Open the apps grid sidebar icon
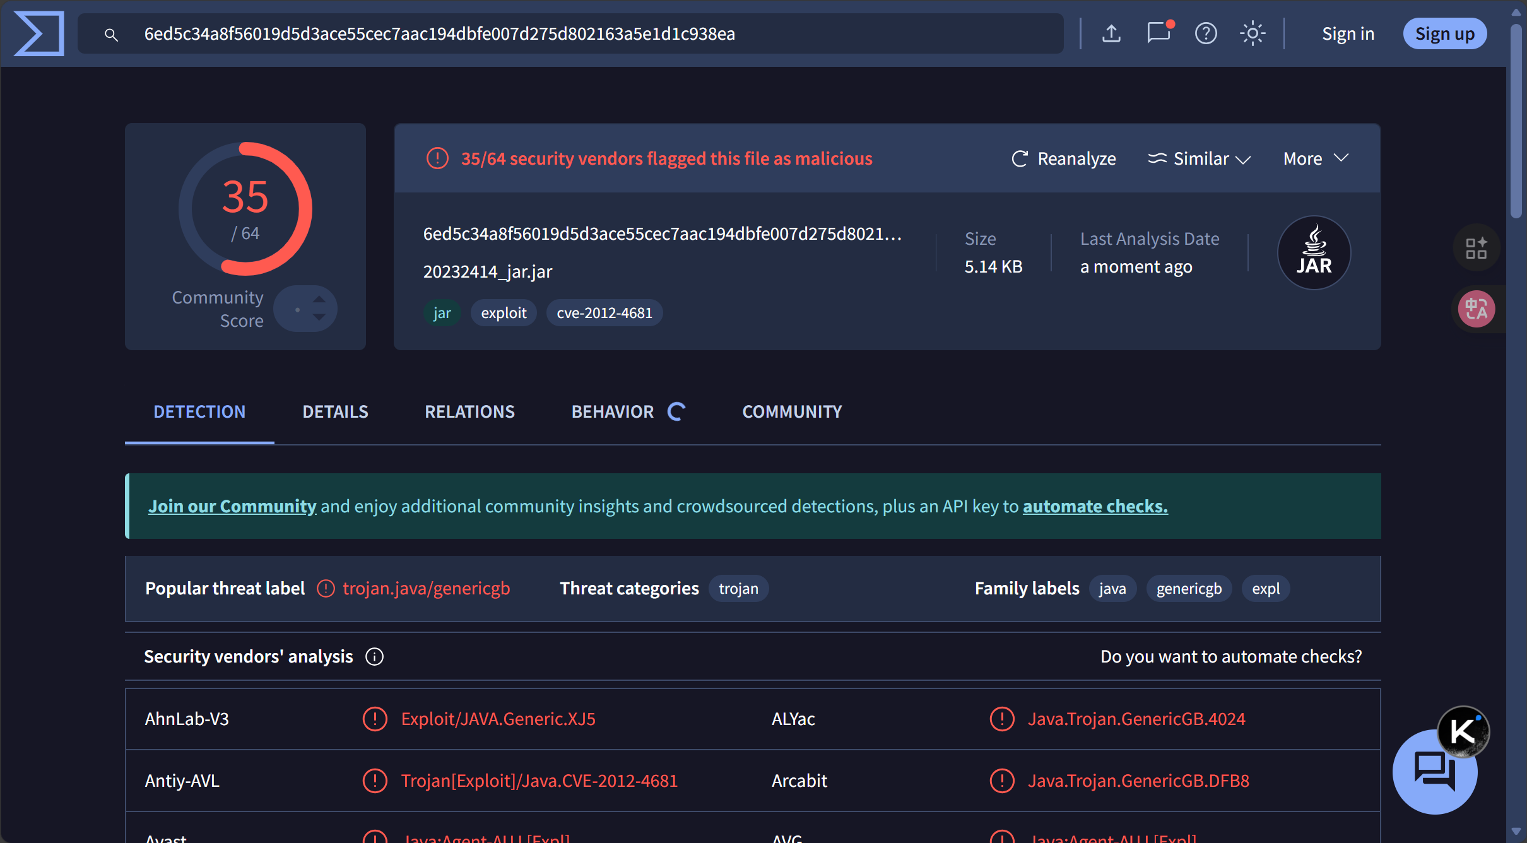Viewport: 1527px width, 843px height. (x=1476, y=248)
